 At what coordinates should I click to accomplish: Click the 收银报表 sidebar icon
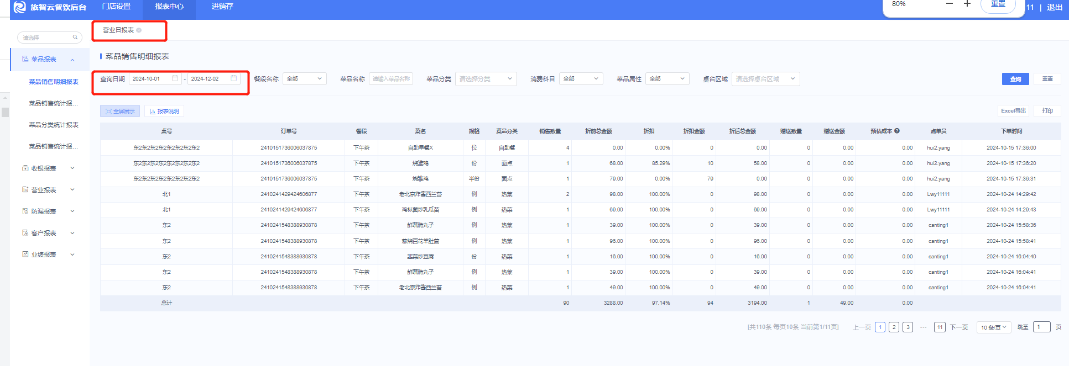click(x=25, y=168)
